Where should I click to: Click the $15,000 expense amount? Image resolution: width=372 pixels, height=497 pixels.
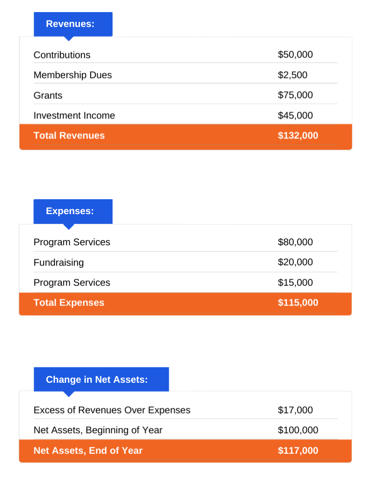tap(295, 282)
